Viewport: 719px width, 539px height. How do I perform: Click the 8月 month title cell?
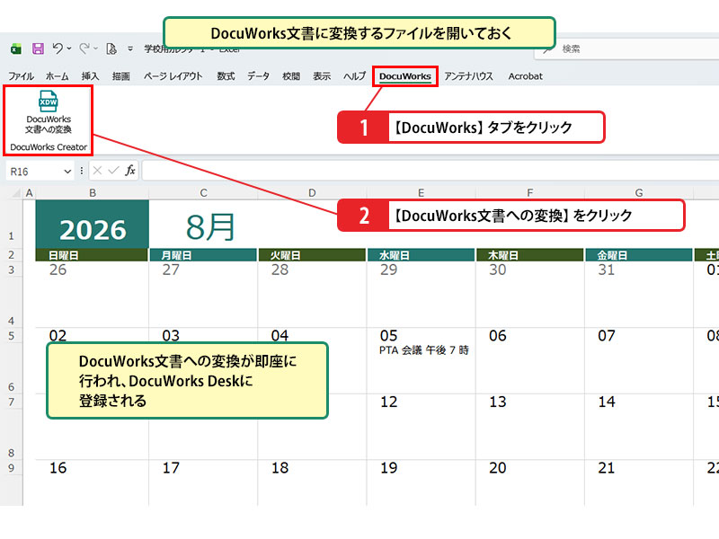pyautogui.click(x=210, y=227)
